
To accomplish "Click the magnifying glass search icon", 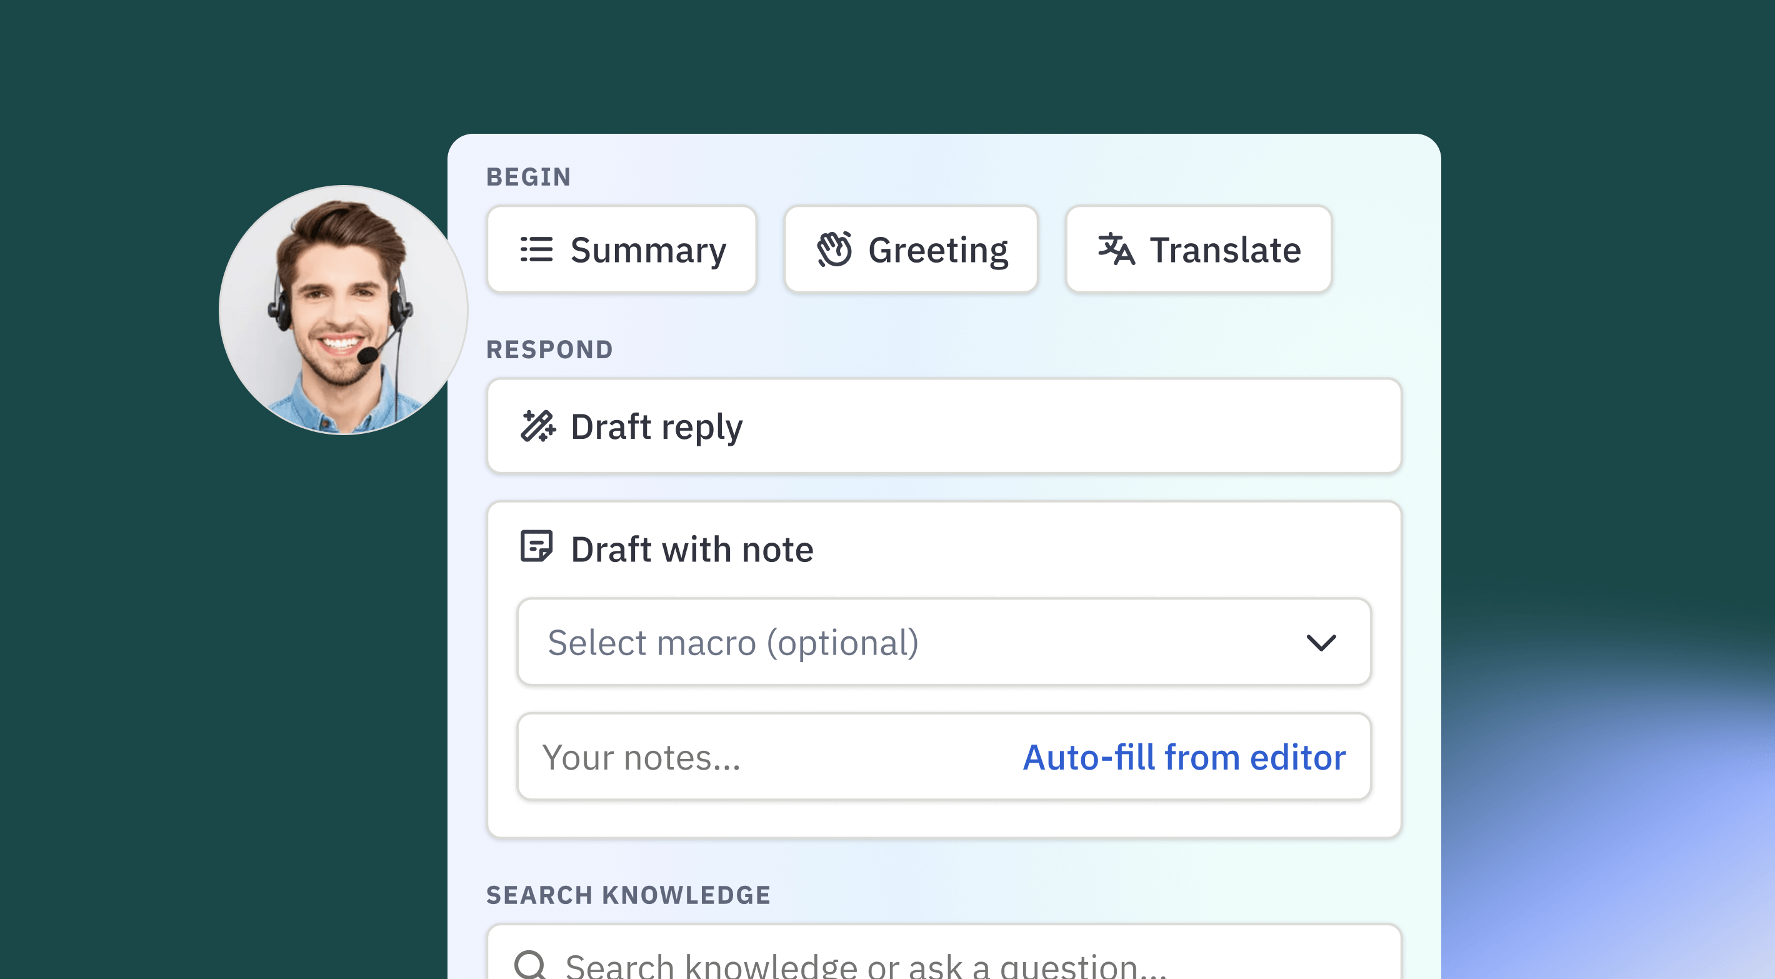I will tap(530, 964).
